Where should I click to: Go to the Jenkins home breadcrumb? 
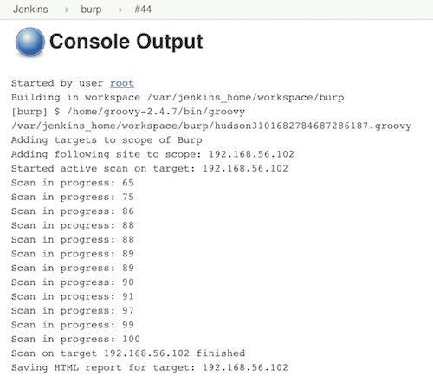tap(30, 10)
